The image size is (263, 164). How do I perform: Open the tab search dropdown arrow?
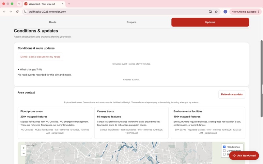(19, 4)
